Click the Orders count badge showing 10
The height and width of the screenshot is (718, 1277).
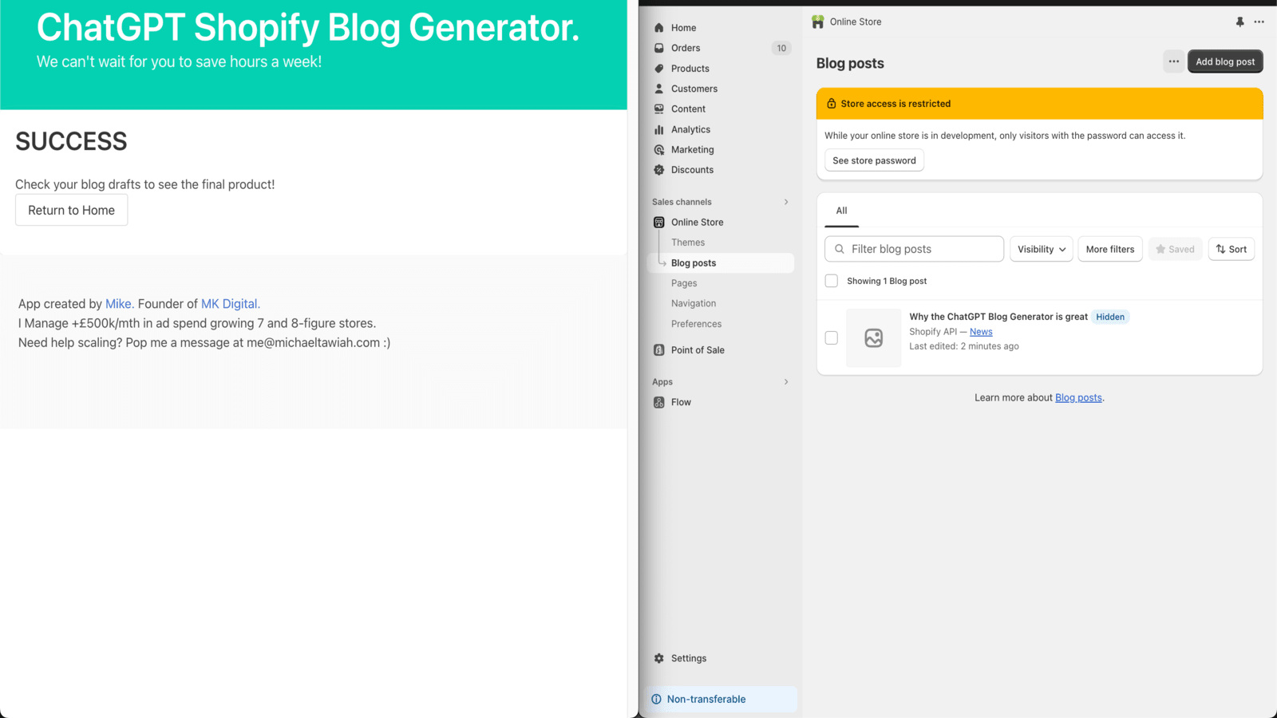tap(781, 48)
